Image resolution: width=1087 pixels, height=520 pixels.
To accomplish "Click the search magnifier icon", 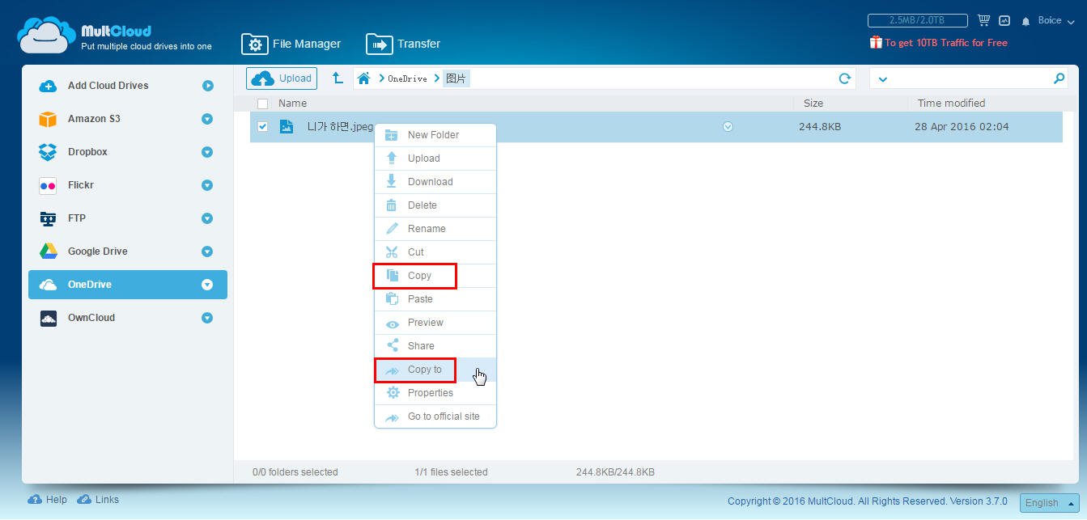I will [1059, 78].
